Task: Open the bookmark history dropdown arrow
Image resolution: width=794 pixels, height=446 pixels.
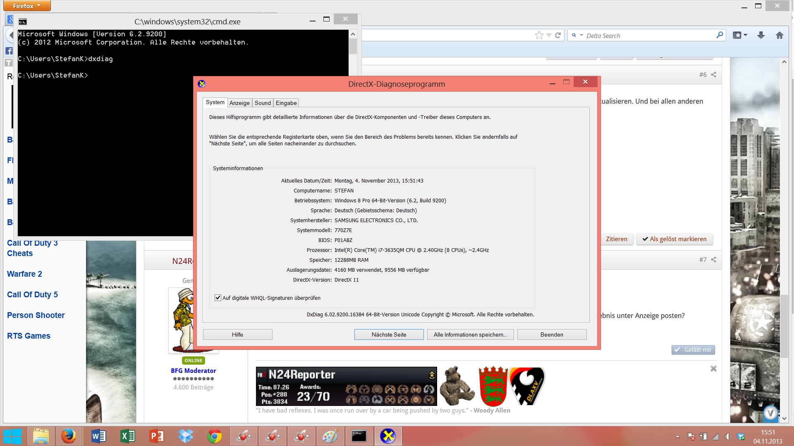Action: tap(549, 36)
